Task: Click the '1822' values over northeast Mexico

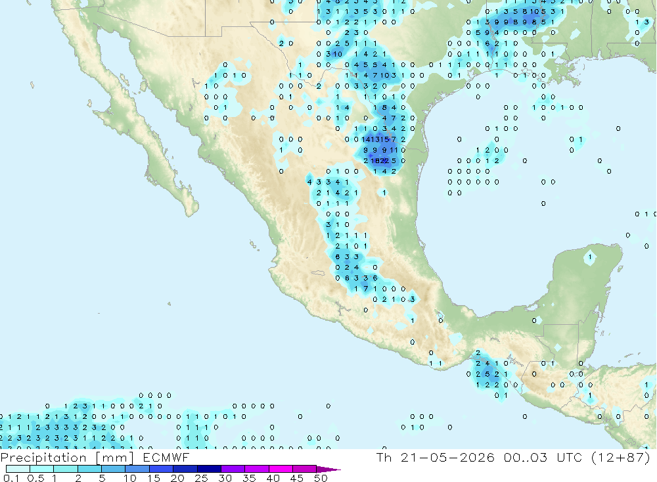Action: pos(380,160)
